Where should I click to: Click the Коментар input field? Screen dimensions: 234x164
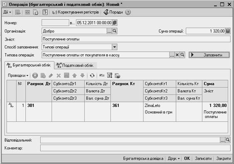tap(135, 148)
